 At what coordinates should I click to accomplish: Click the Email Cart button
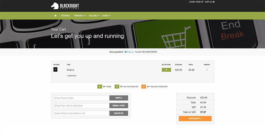pyautogui.click(x=119, y=106)
